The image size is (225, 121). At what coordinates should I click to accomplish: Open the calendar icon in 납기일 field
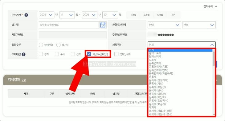pos(103,25)
